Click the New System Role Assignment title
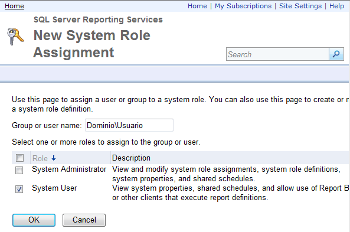Viewport: 350px width, 232px height. [x=91, y=44]
